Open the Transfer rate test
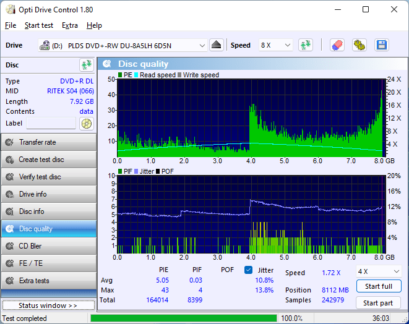 click(x=48, y=142)
